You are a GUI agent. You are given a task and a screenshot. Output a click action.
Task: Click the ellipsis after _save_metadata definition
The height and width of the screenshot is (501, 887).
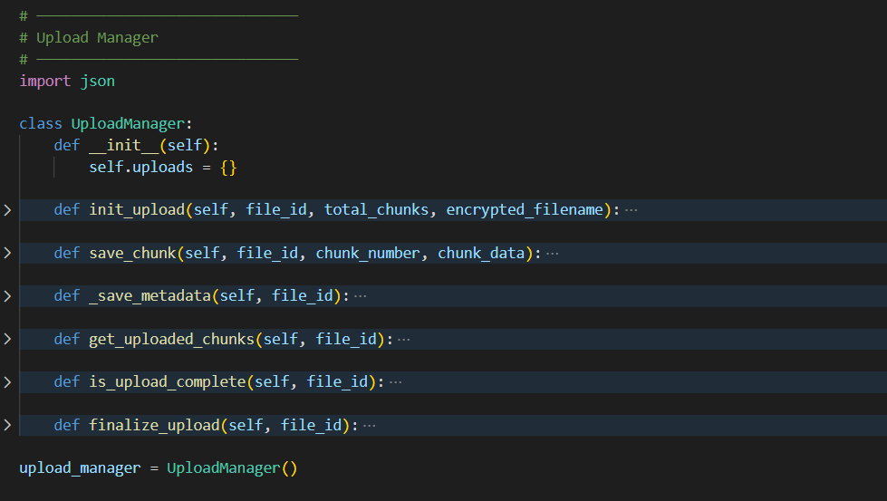click(x=361, y=296)
